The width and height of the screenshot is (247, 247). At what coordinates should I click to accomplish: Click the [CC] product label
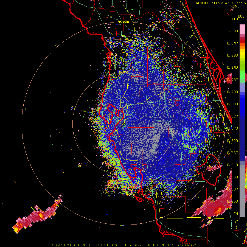234,19
